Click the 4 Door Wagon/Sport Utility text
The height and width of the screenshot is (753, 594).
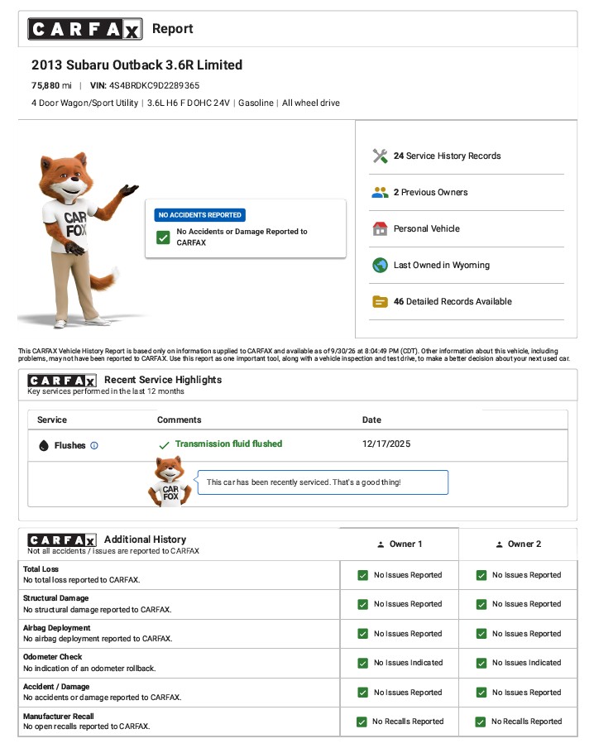(84, 103)
